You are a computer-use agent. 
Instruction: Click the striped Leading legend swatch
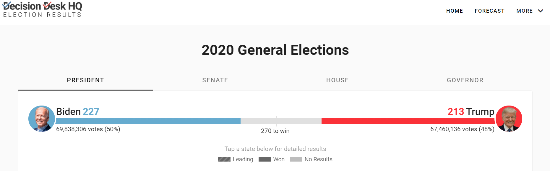(x=224, y=160)
